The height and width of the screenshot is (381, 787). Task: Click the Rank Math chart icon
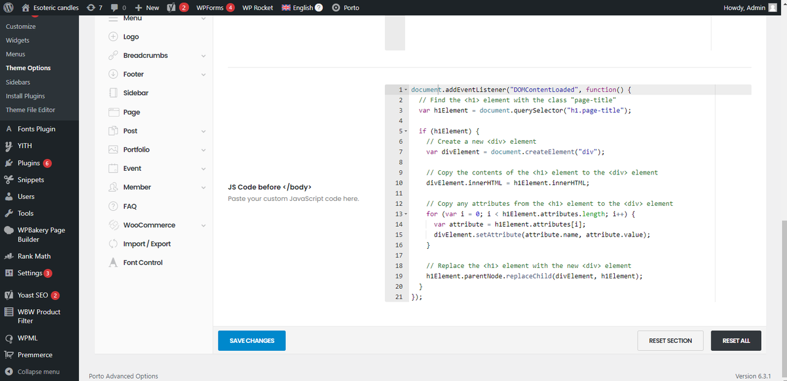(x=9, y=256)
